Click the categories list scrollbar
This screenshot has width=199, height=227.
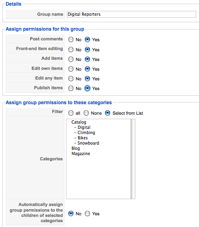pyautogui.click(x=133, y=159)
